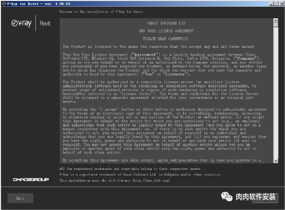285x210 pixels.
Task: Click the scroll down arrow of license text
Action: (276, 161)
